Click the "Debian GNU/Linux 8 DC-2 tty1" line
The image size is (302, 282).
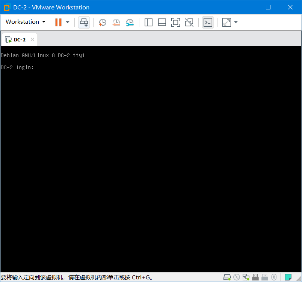[43, 56]
